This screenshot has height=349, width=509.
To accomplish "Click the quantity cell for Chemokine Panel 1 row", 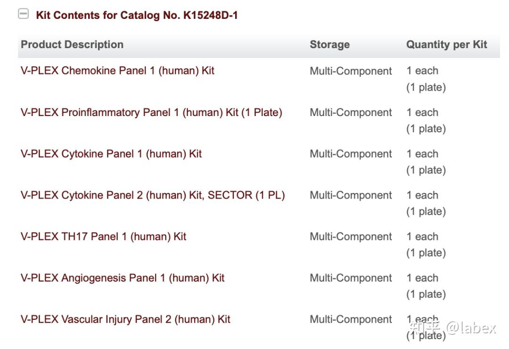I will 426,79.
